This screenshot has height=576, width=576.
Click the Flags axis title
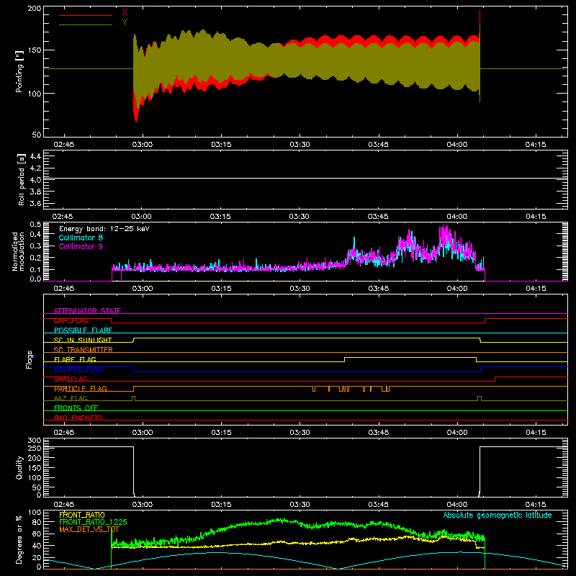[x=29, y=359]
